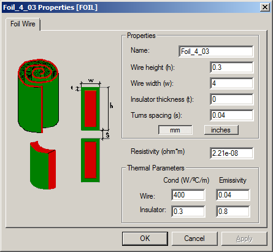Click the Wire emissivity field
Screen dimensions: 273x252
(x=233, y=195)
